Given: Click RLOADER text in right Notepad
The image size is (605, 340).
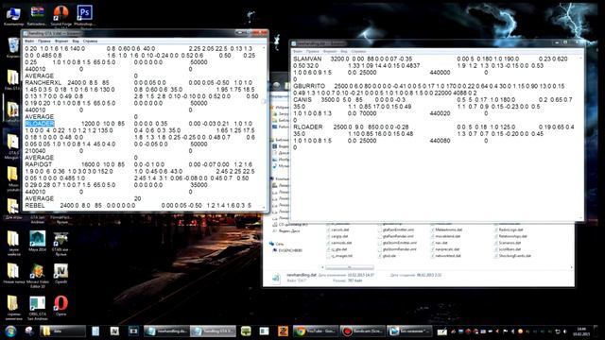Looking at the screenshot, I should tap(308, 127).
